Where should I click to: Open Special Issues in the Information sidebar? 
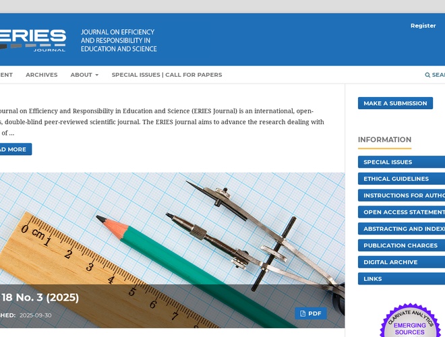pos(388,162)
